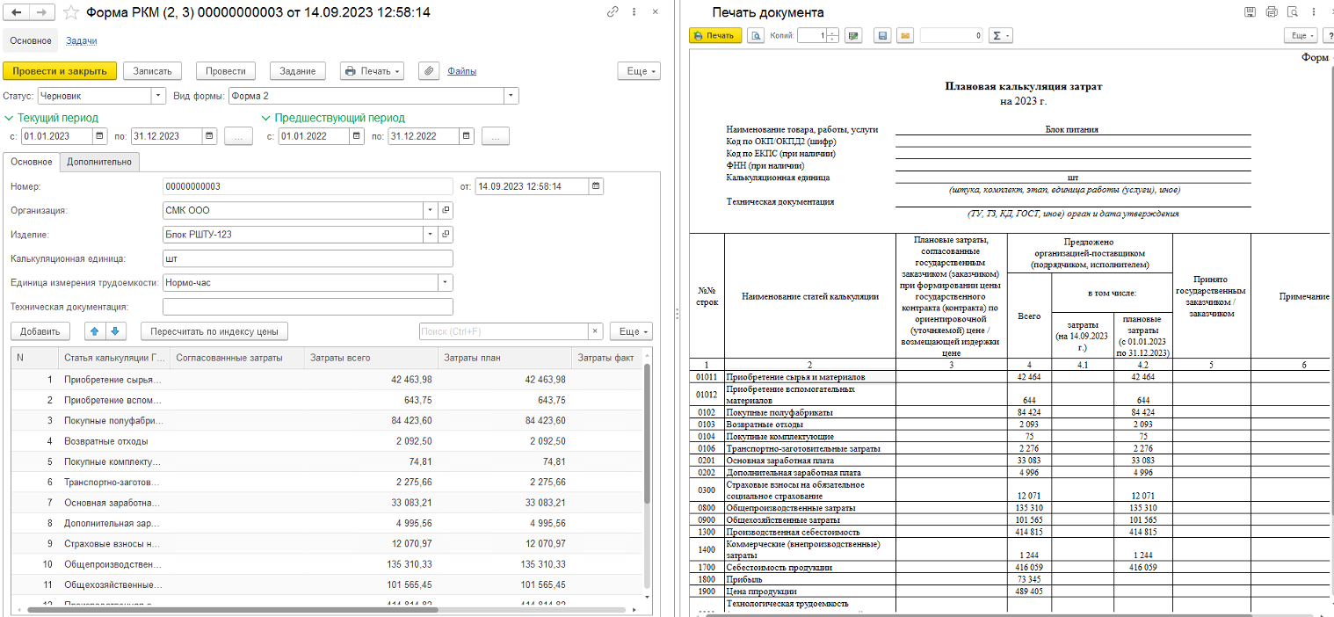
Task: Toggle the edit mode icon after Копий
Action: coord(853,36)
